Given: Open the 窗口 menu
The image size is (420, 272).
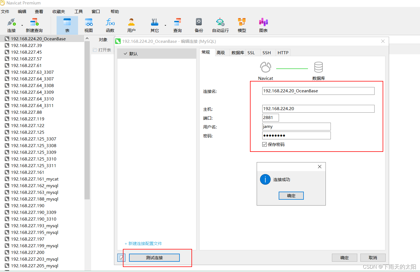Looking at the screenshot, I should point(96,11).
